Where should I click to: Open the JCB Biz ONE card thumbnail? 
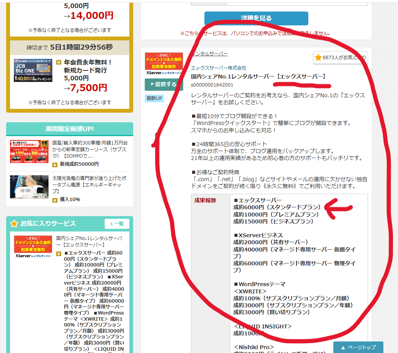pyautogui.click(x=33, y=70)
